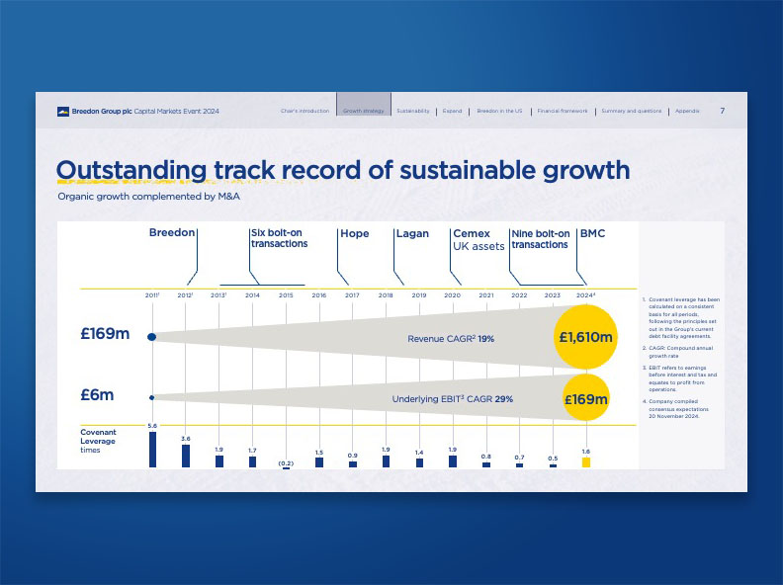Go to the Sustainability section tab
This screenshot has height=585, width=783.
(413, 111)
